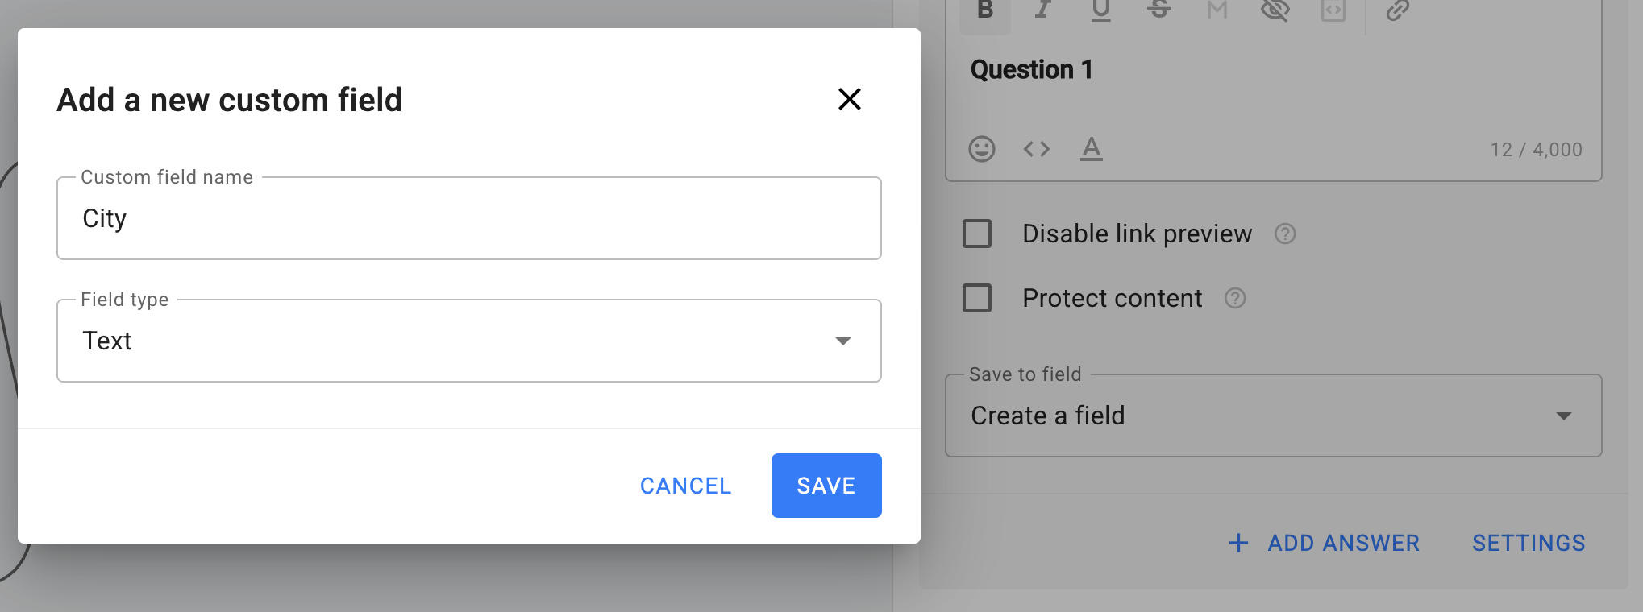Apply underline formatting to text
Screen dimensions: 1643x612
1100,10
